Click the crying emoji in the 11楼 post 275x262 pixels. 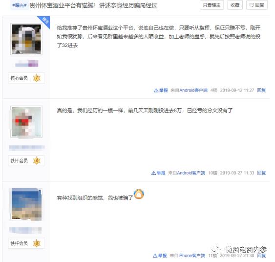click(x=139, y=194)
